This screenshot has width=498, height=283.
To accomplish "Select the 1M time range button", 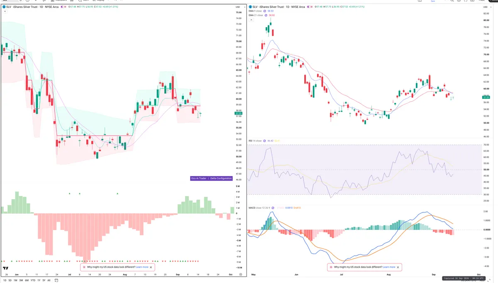I will (15, 281).
